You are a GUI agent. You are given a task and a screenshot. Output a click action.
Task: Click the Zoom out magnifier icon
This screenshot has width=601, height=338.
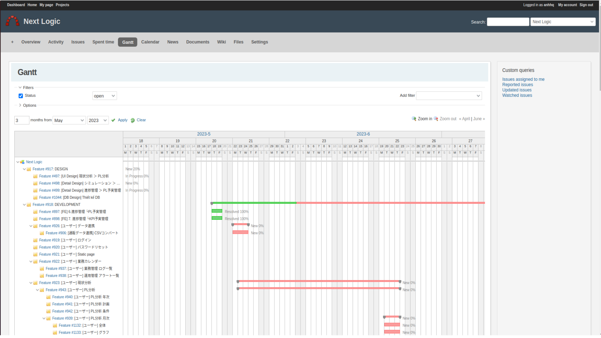(436, 119)
